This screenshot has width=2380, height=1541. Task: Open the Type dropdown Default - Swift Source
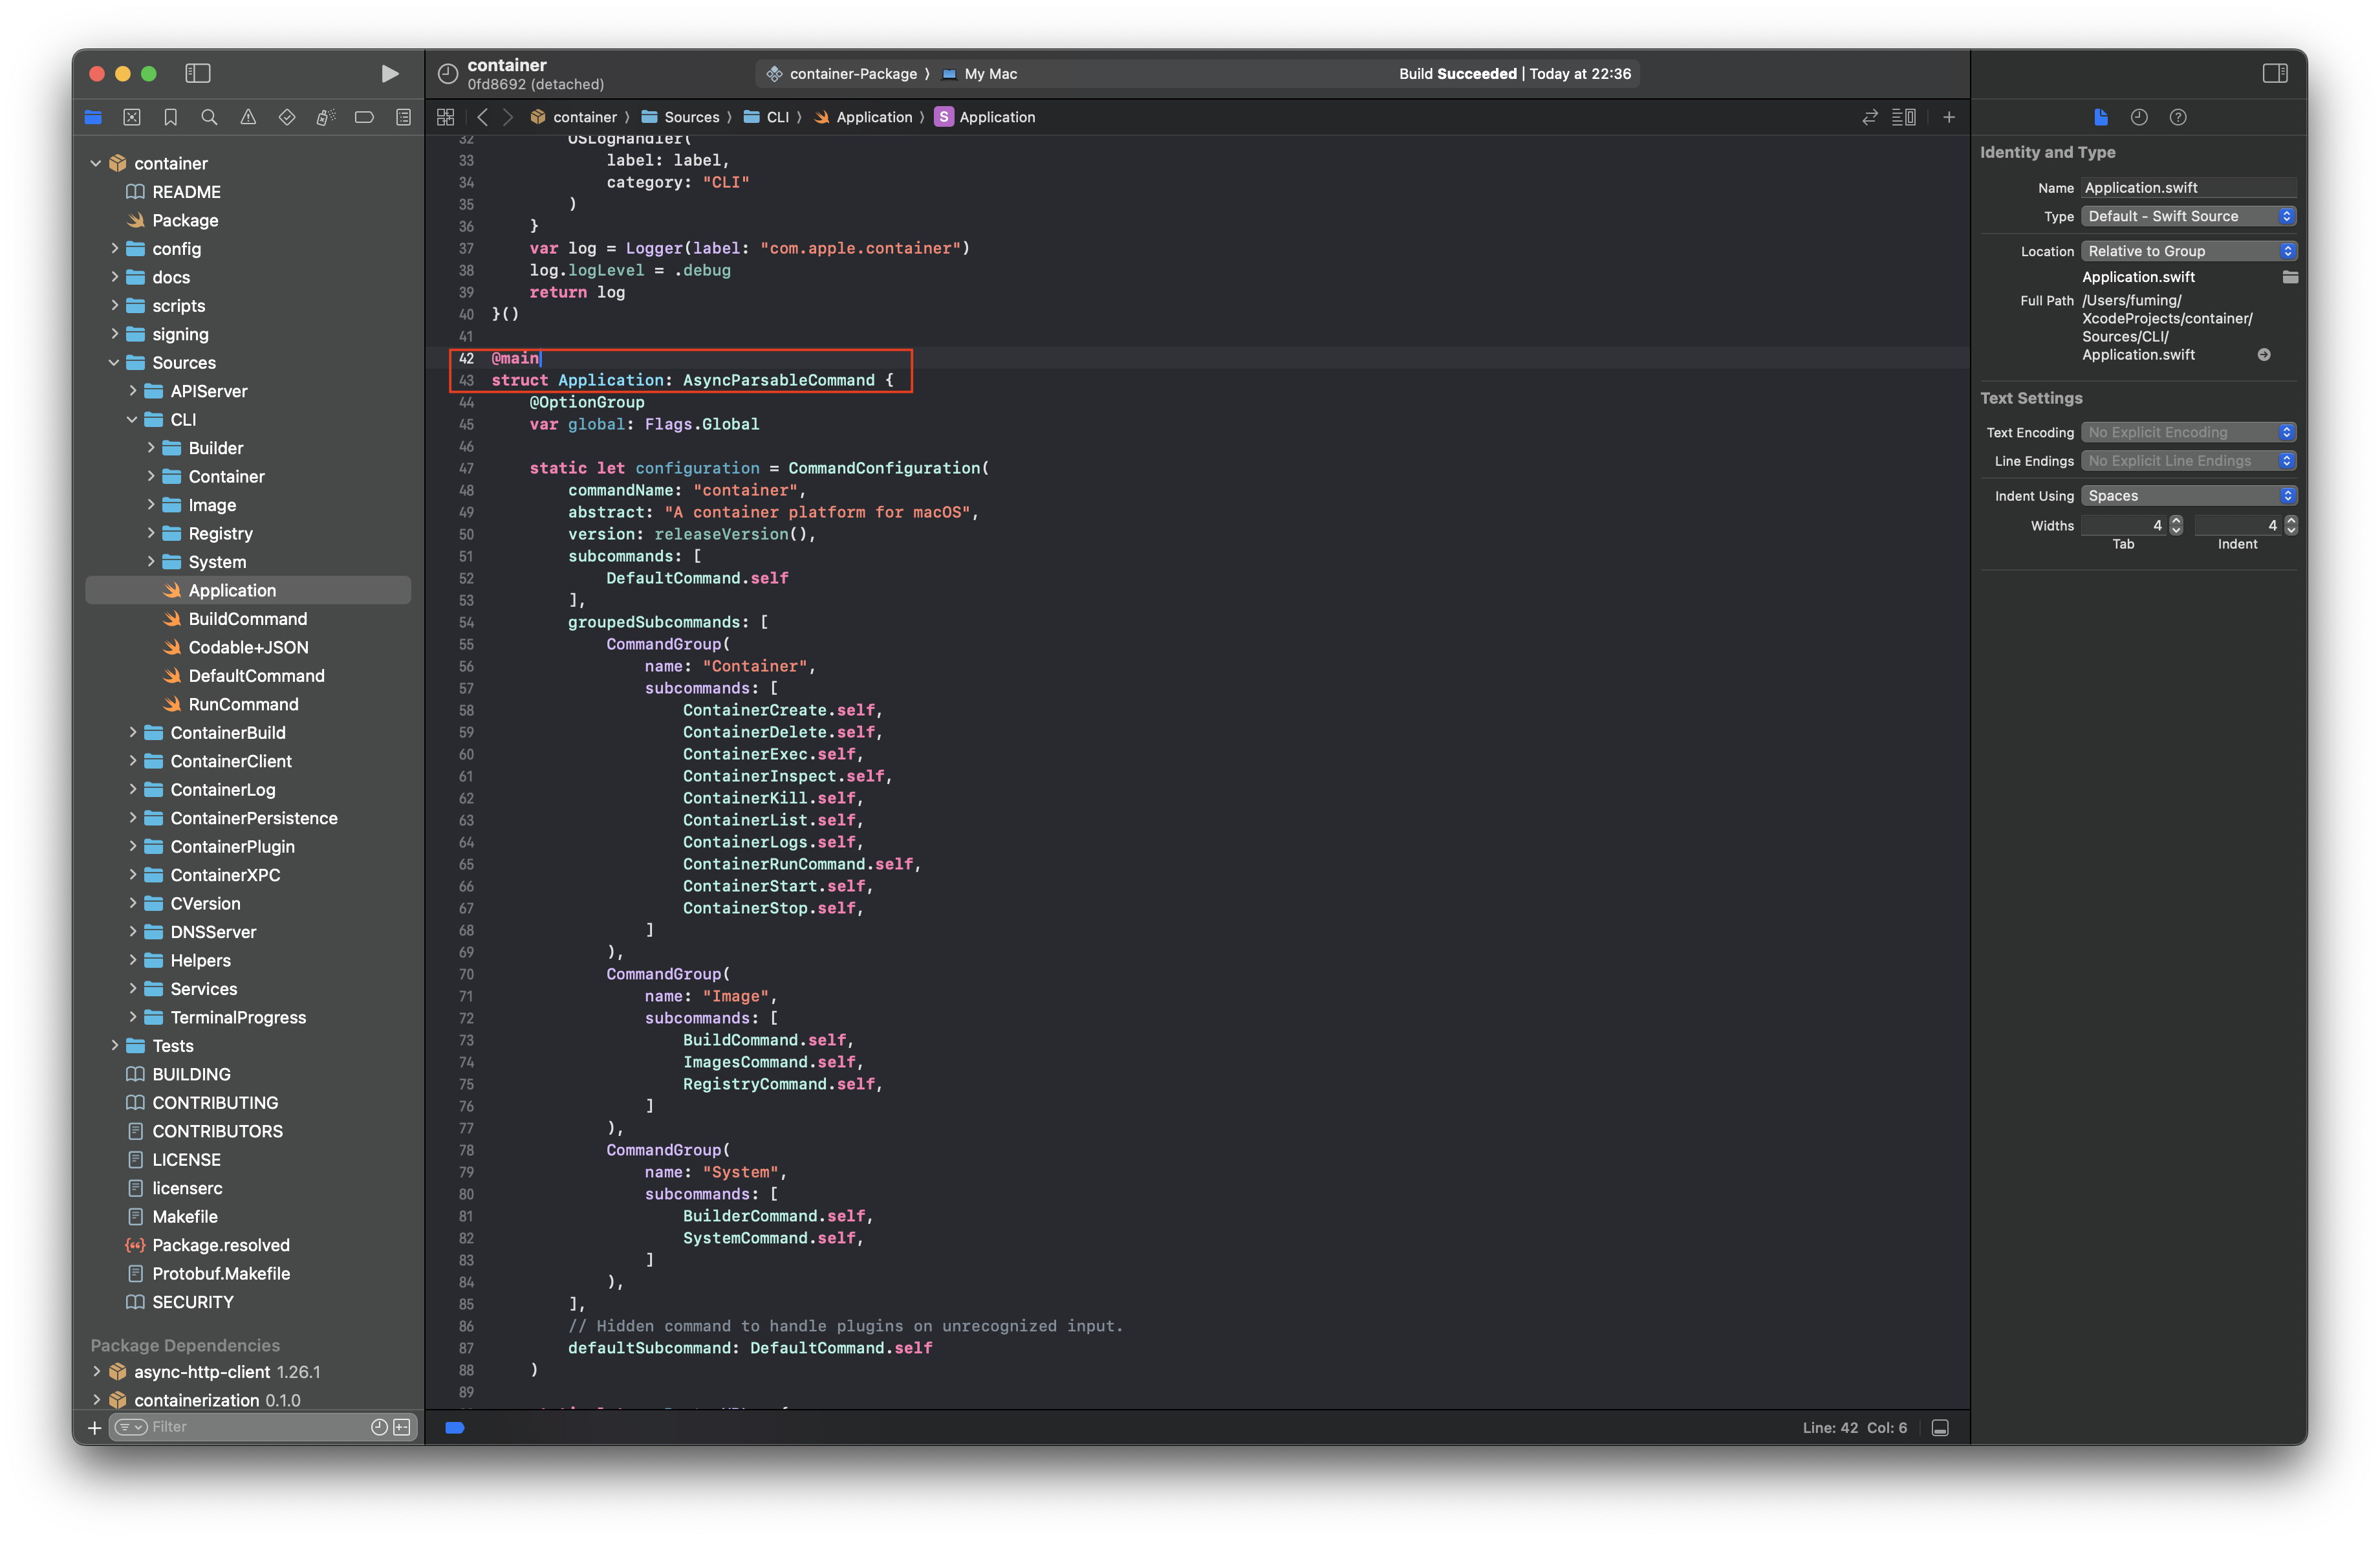[2189, 216]
